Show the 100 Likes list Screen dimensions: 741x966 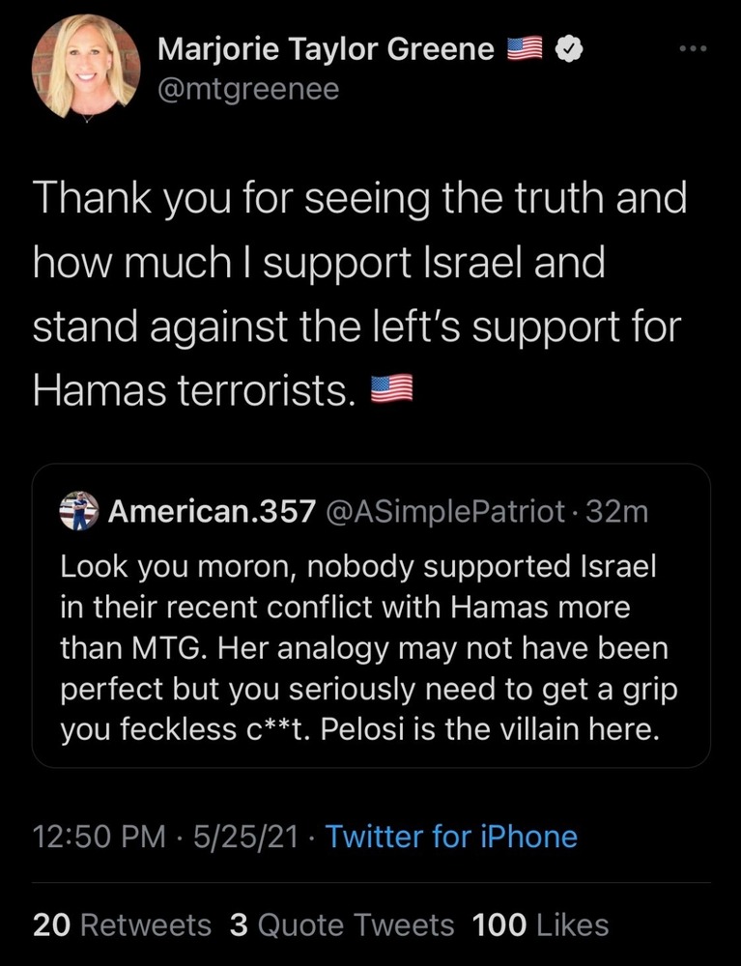coord(541,924)
